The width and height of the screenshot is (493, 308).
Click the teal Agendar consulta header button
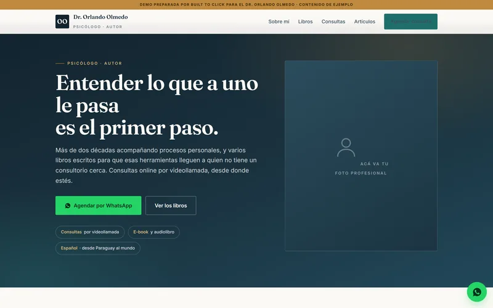coord(410,22)
